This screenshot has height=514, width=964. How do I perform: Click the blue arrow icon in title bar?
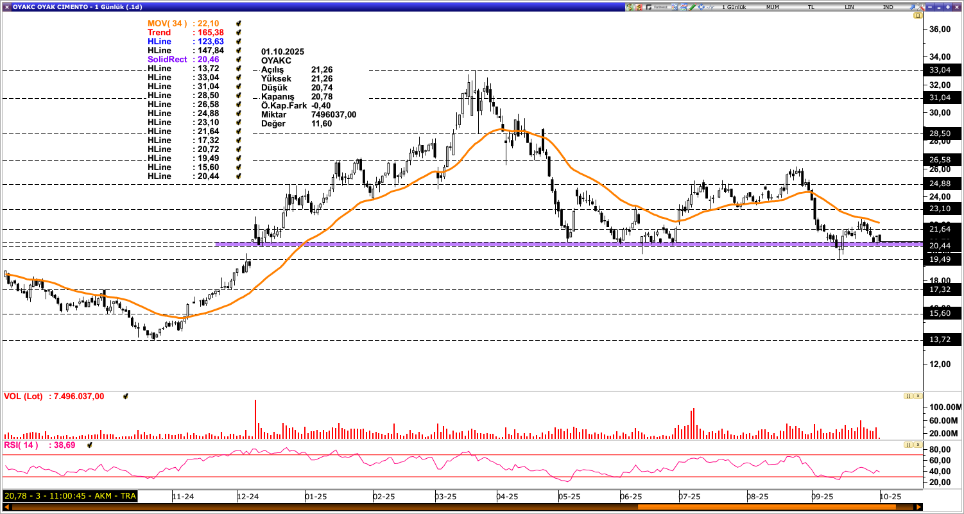(x=912, y=7)
